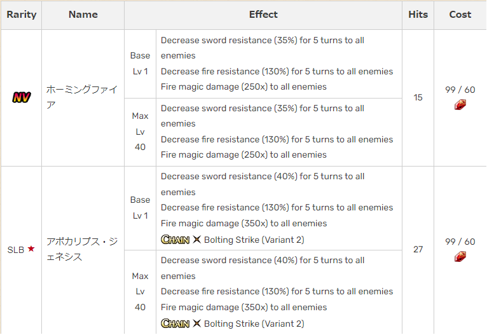Click crossed swords icon in SLB Max Lv 40 effect
This screenshot has height=335, width=487.
[x=196, y=324]
